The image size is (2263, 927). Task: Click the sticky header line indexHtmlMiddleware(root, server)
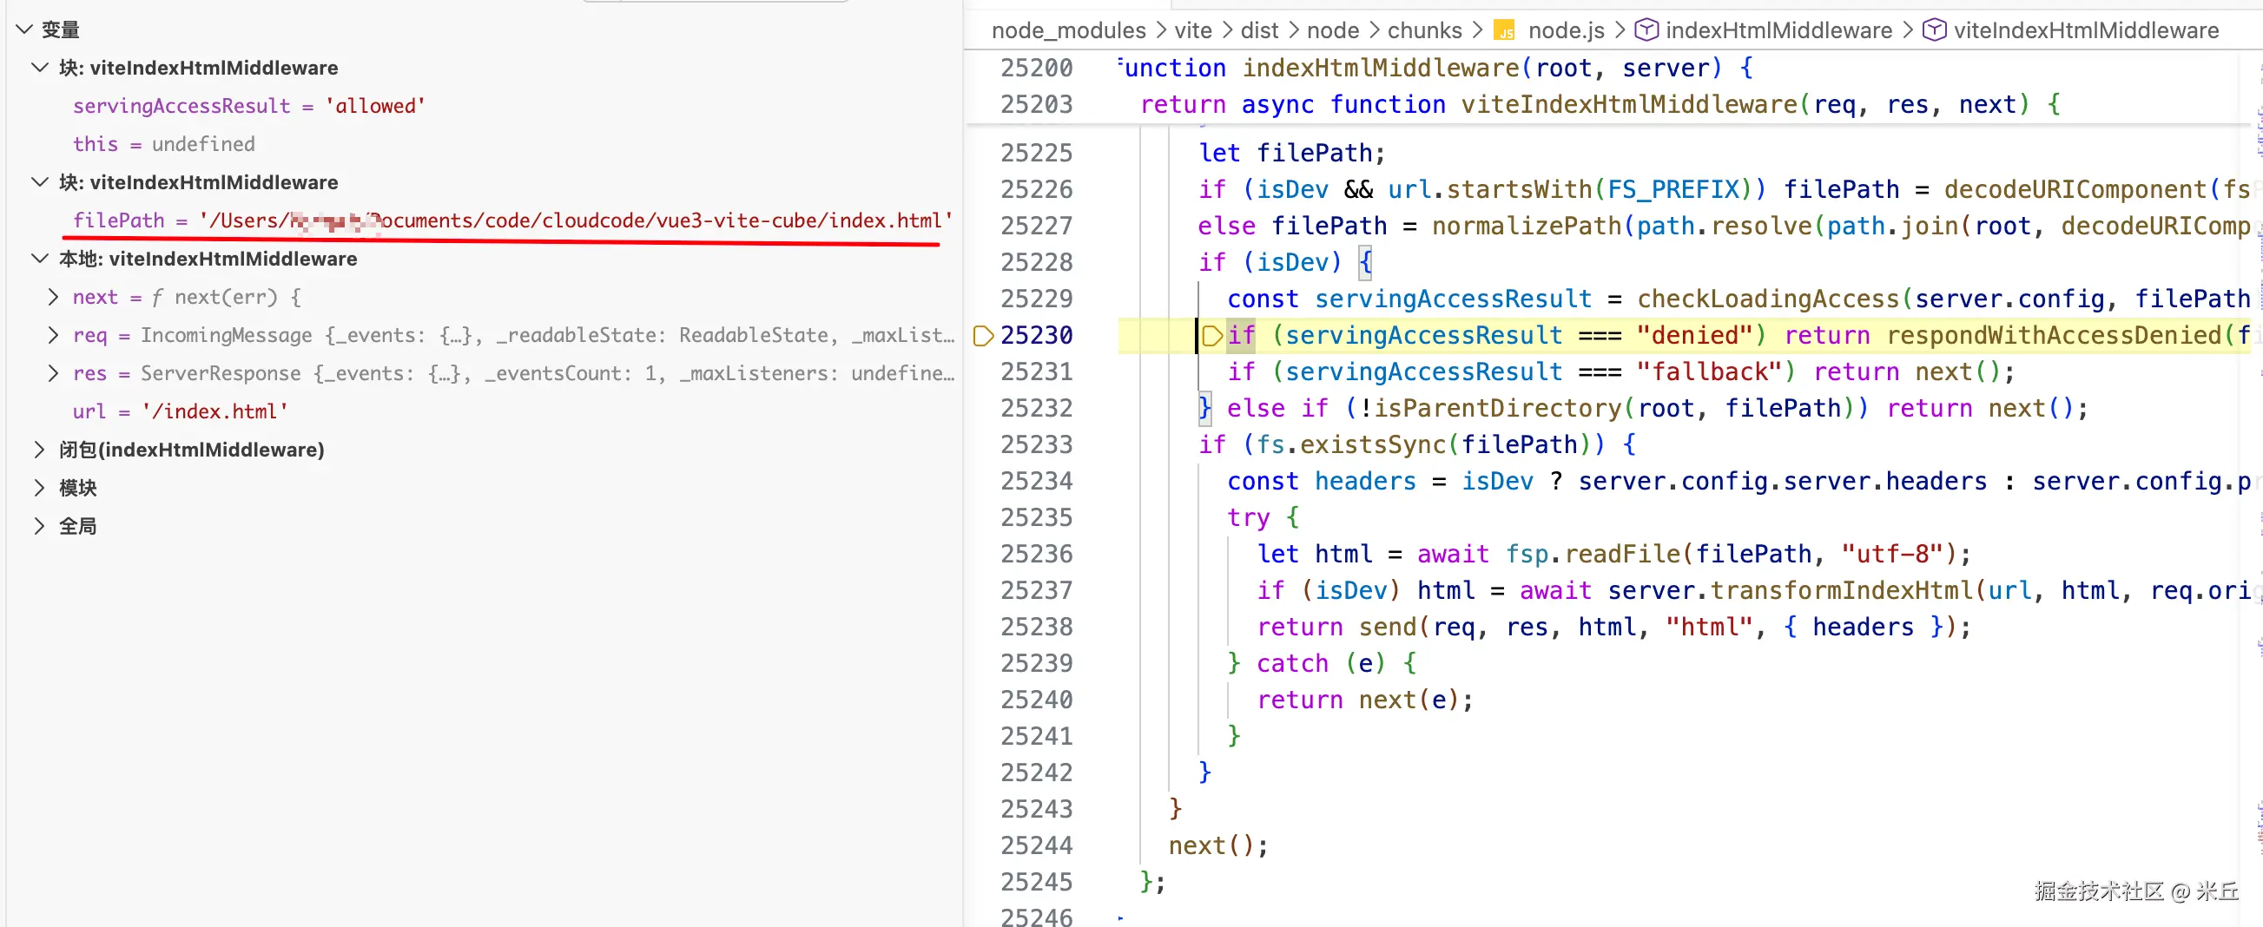[x=1434, y=69]
